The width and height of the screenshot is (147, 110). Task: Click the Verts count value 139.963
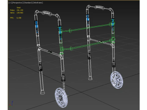(20, 13)
